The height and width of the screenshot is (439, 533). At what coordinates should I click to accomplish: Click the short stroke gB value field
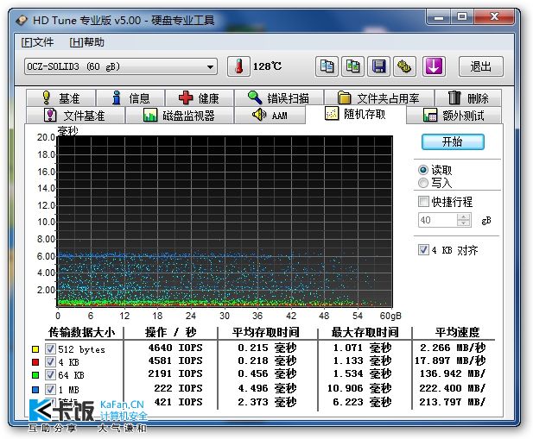(438, 220)
